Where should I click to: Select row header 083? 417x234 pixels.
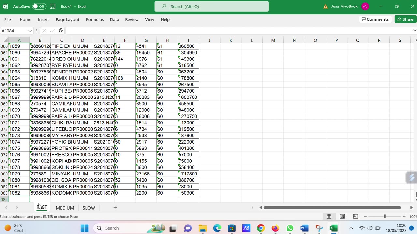point(4,193)
